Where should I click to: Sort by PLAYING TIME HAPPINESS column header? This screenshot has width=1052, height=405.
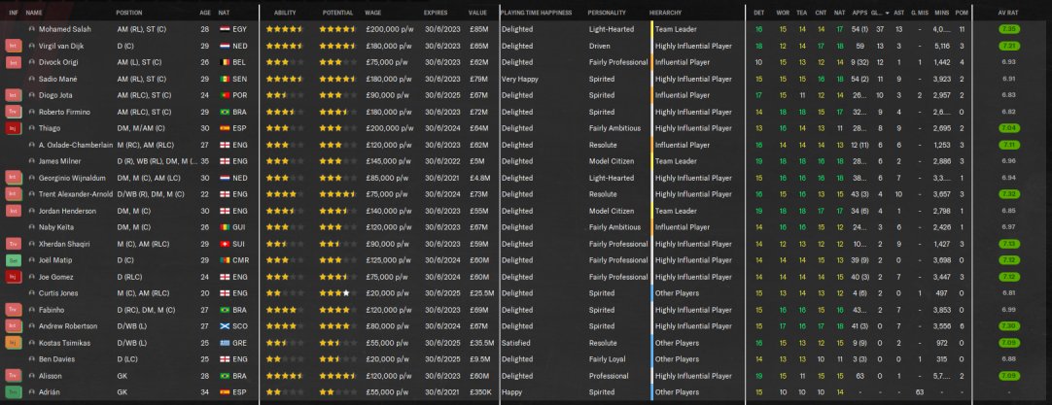pyautogui.click(x=536, y=13)
